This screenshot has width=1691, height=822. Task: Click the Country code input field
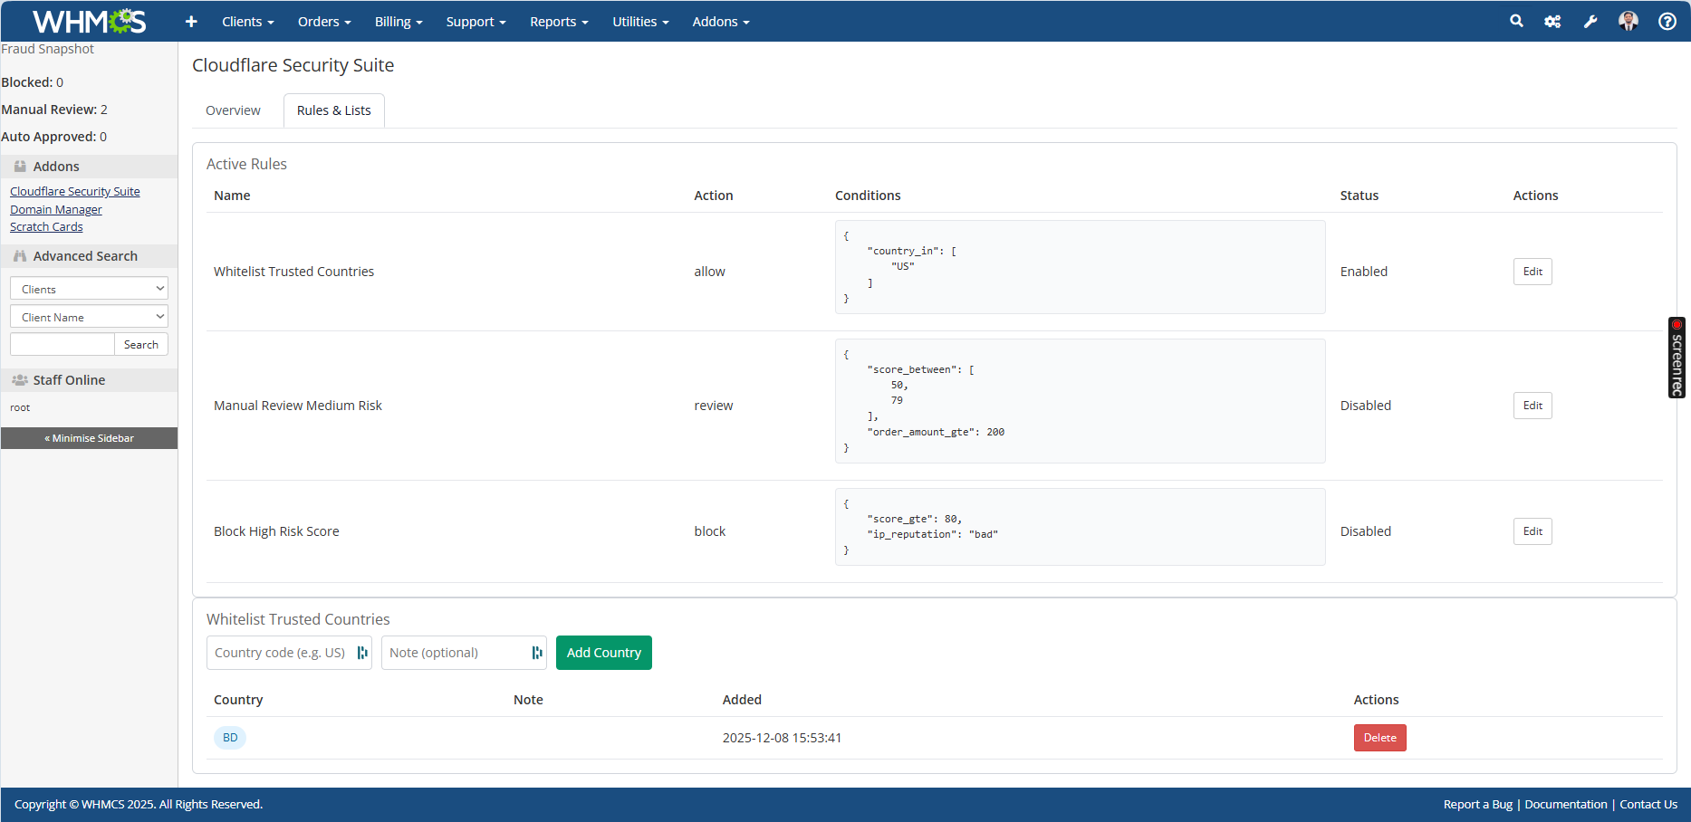(x=281, y=653)
